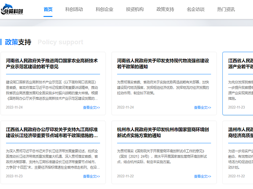
Task: Click the 杭州 card summary mentioning 国发〔2021〕24号
Action: (162, 157)
